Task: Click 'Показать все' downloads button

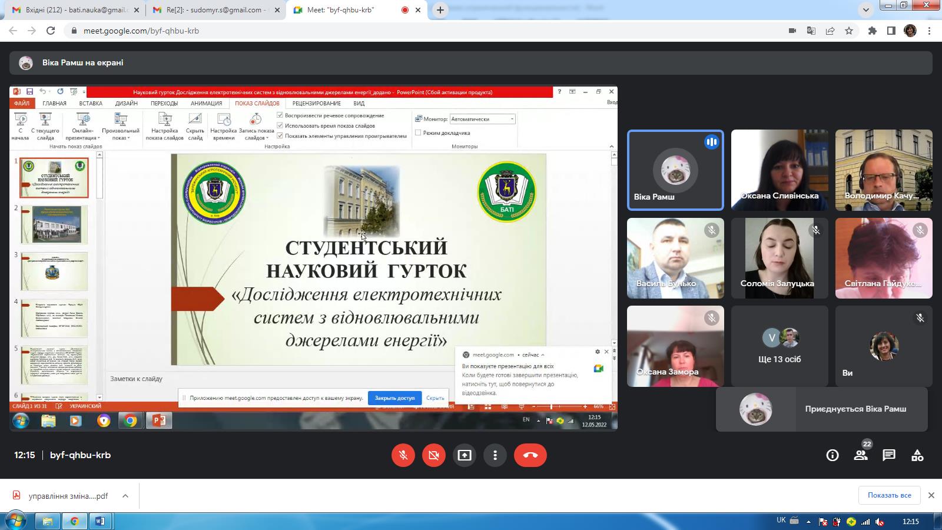Action: tap(889, 495)
